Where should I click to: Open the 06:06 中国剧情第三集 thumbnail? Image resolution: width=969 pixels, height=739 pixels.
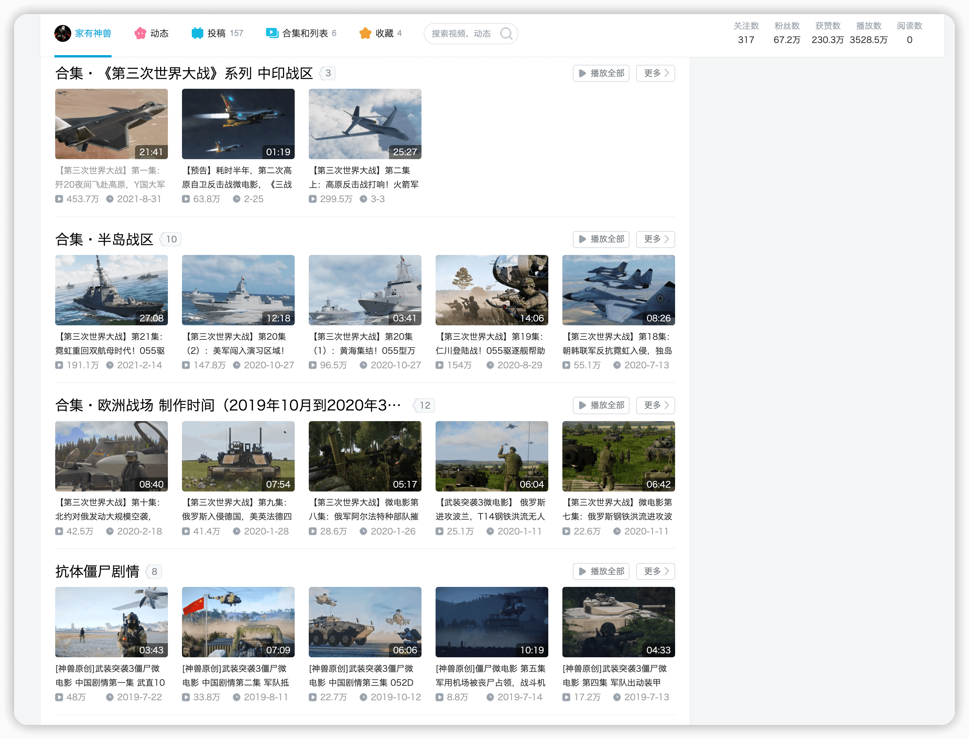tap(365, 622)
